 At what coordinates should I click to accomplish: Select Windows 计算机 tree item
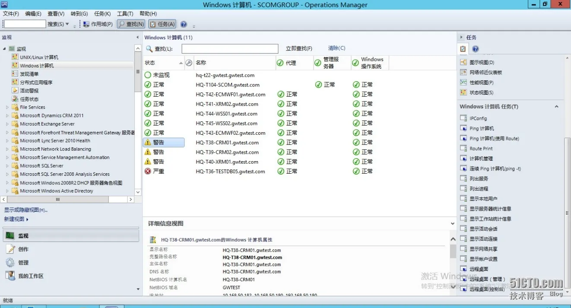pyautogui.click(x=37, y=66)
